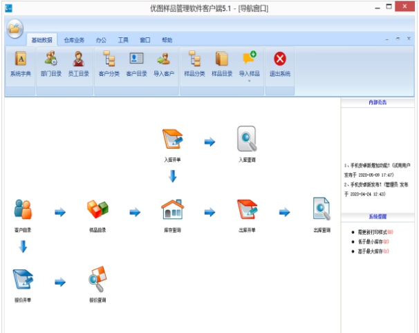
Task: Switch to 工具 ribbon tab
Action: pos(123,40)
